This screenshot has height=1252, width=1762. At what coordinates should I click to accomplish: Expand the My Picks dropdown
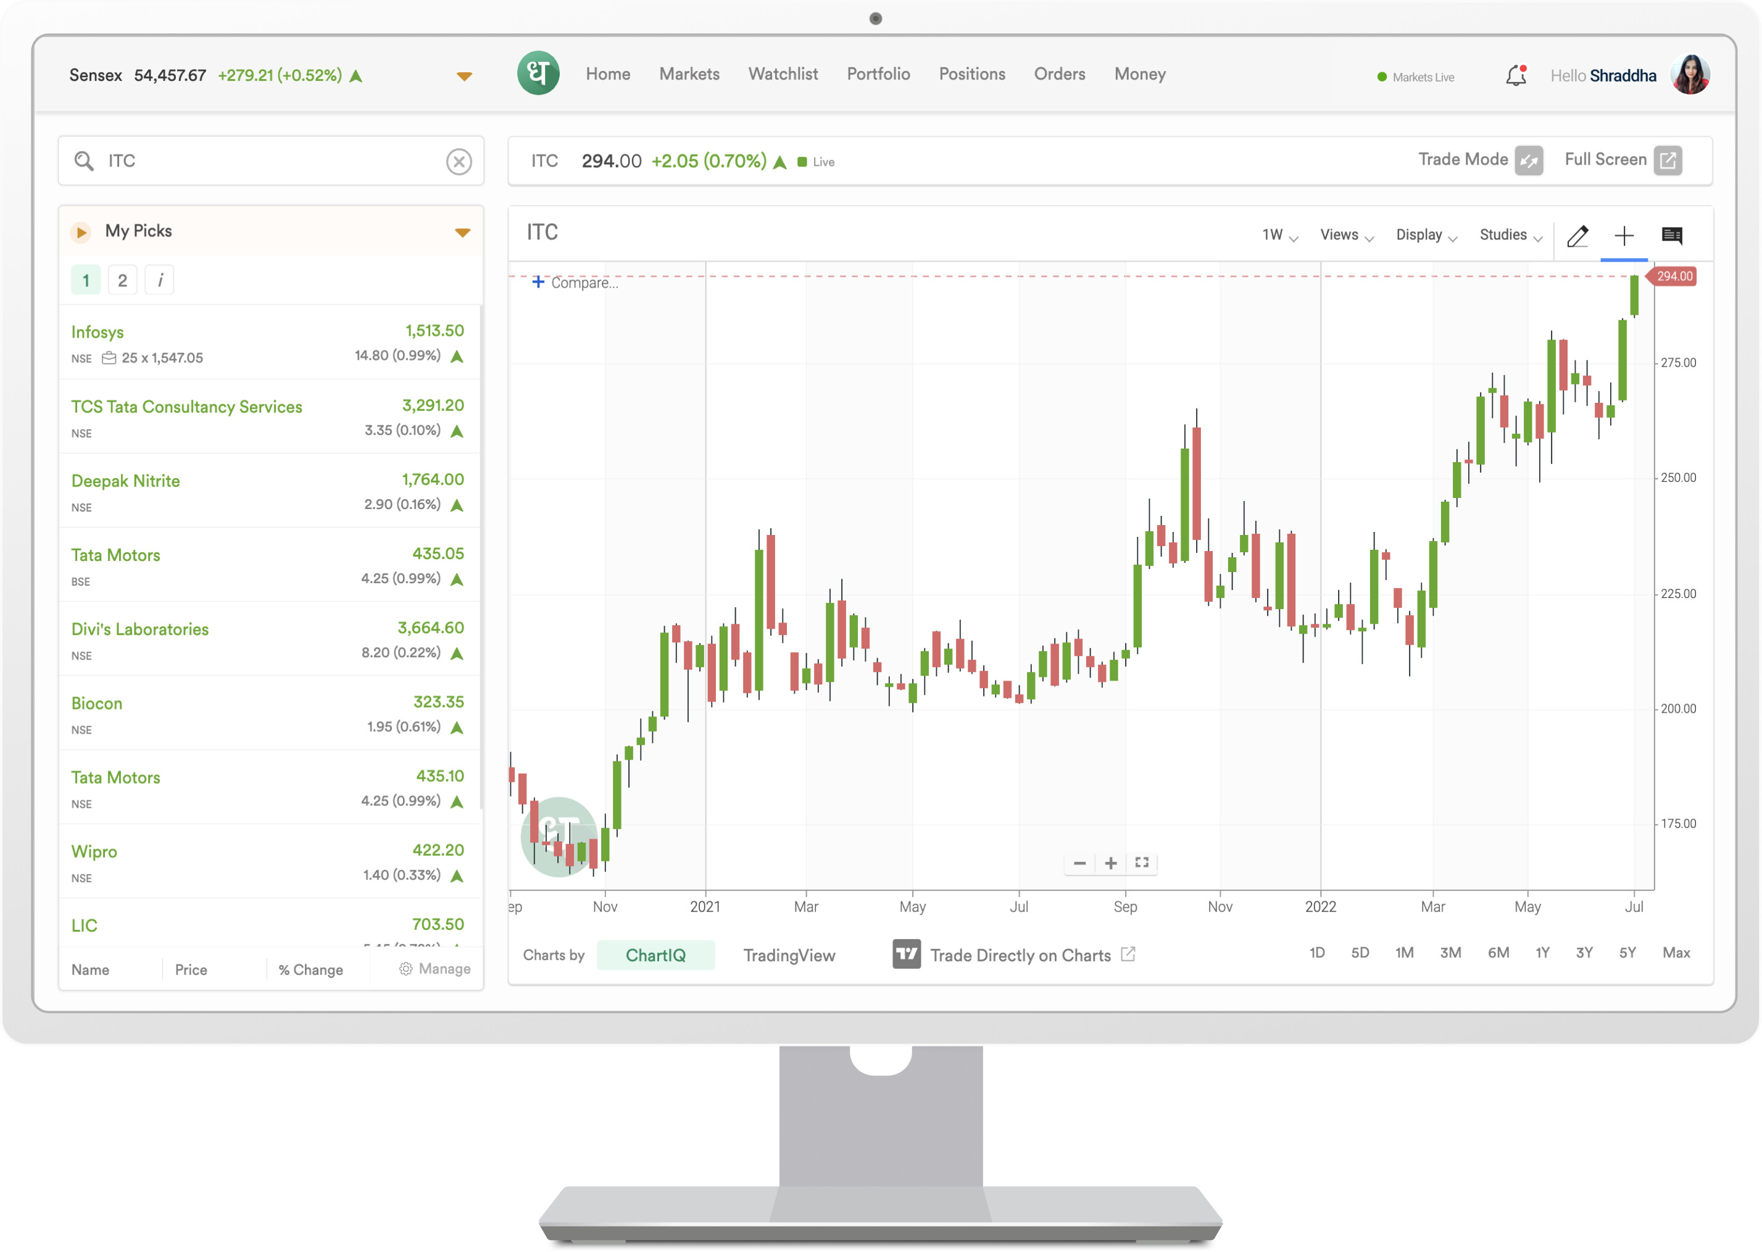coord(462,232)
